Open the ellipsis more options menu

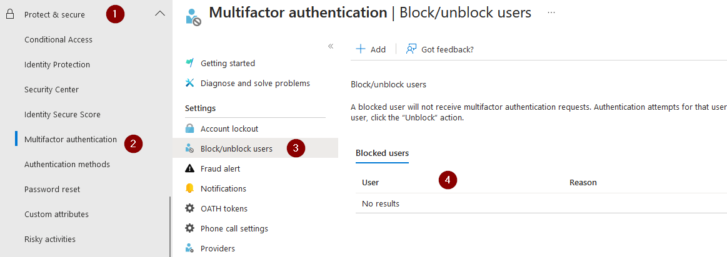[551, 12]
